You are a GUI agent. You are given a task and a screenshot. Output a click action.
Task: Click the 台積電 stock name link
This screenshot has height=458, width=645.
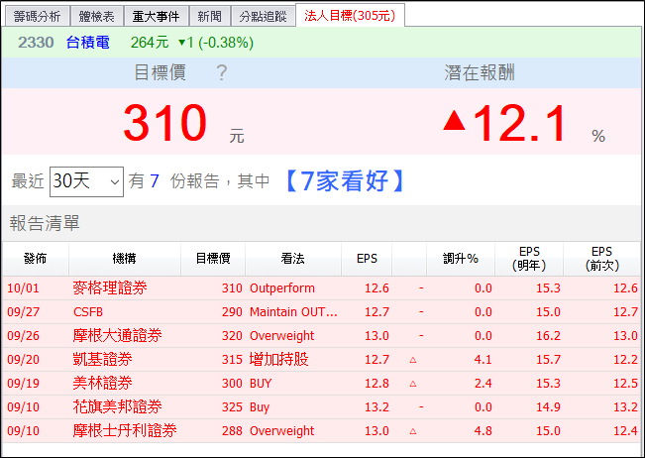tap(87, 43)
